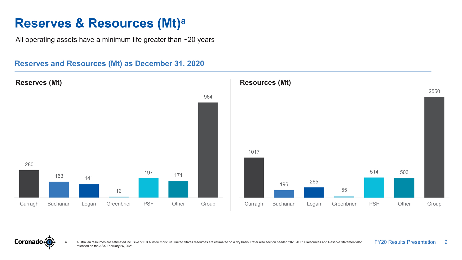Click the Buchanan axis label in Resources chart

[284, 204]
